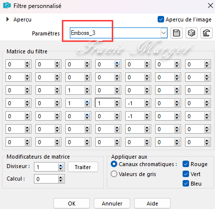Viewport: 215px width, 209px height.
Task: Click the Traiter button
Action: click(83, 167)
